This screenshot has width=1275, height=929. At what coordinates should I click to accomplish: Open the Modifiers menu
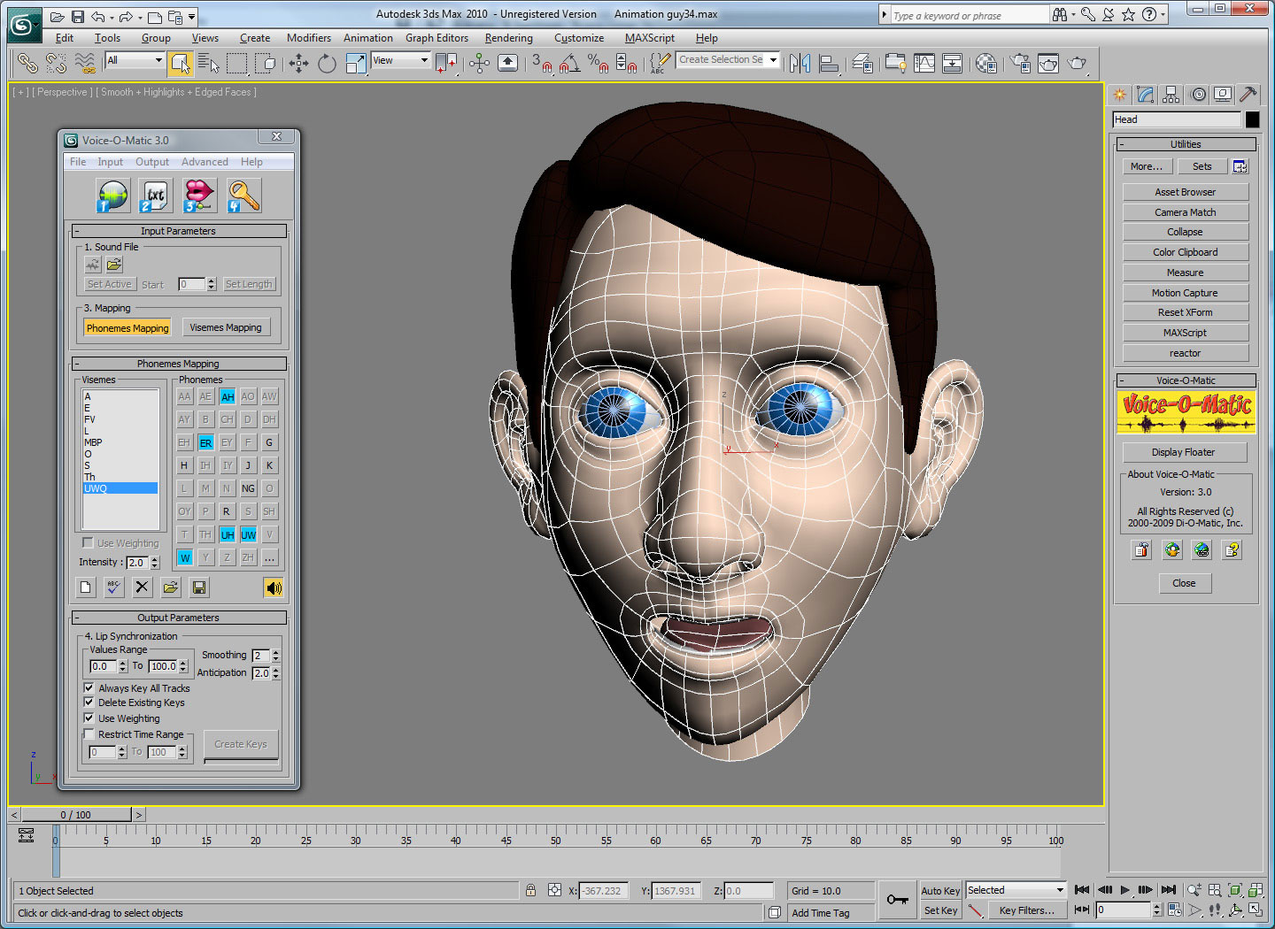click(308, 38)
